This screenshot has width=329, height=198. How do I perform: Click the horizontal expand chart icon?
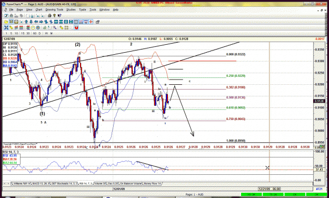pyautogui.click(x=56, y=22)
